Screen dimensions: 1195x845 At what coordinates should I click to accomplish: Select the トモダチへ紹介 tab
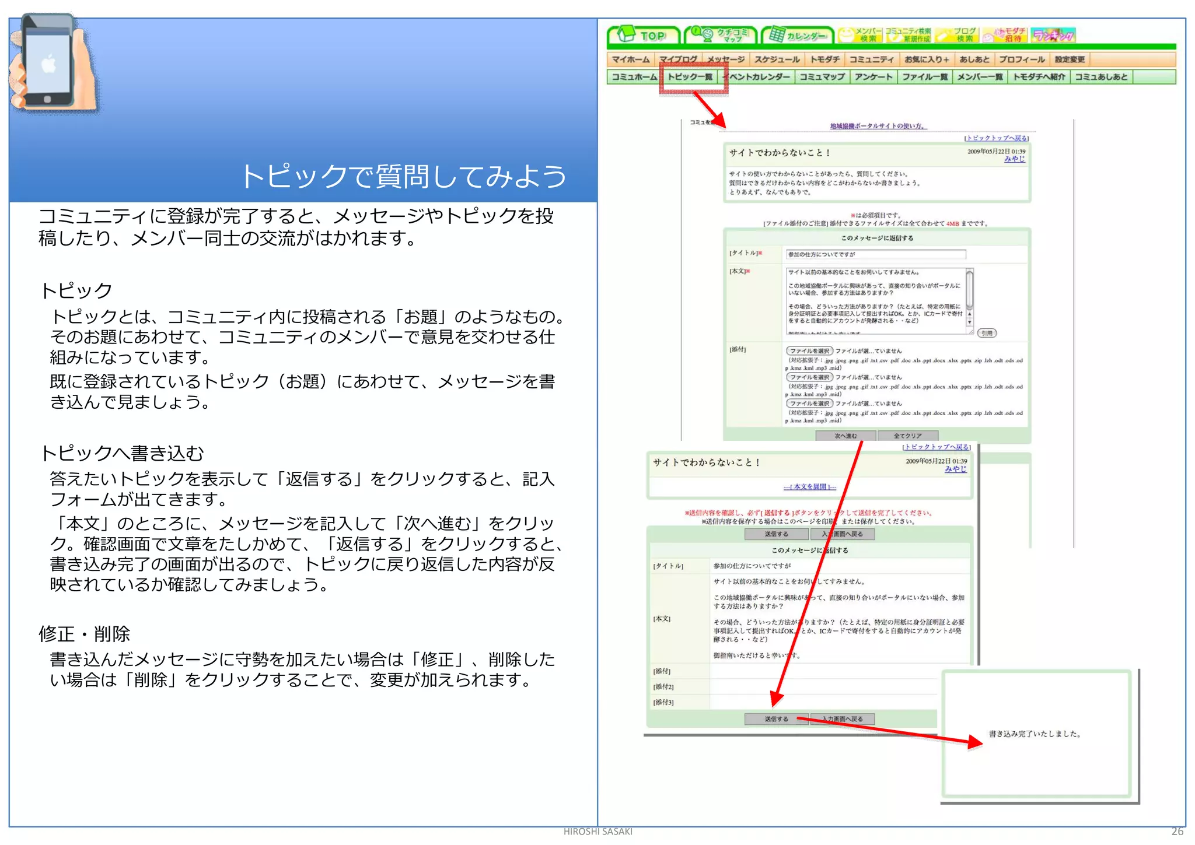[x=1039, y=77]
